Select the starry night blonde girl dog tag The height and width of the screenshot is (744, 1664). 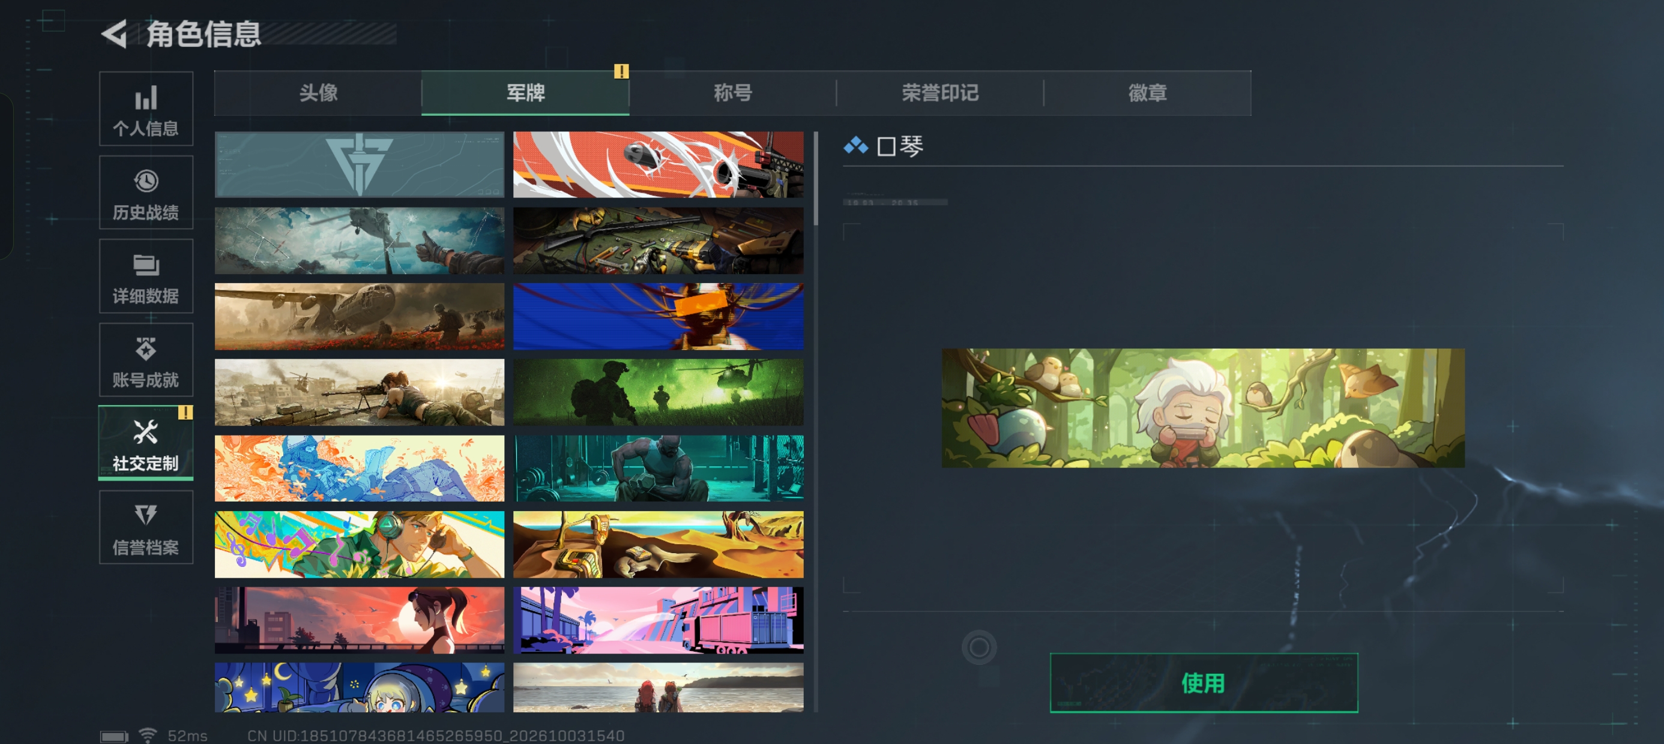[x=359, y=687]
